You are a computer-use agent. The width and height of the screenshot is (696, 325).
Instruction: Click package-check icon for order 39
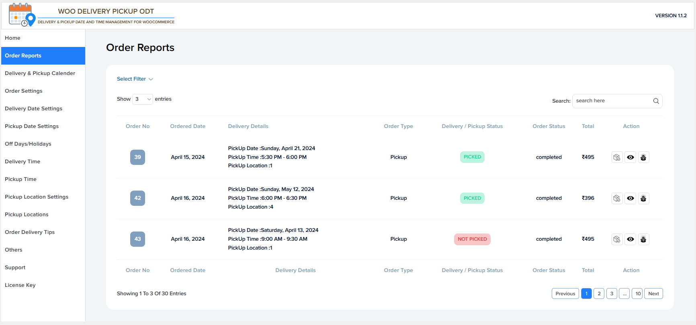click(x=617, y=157)
